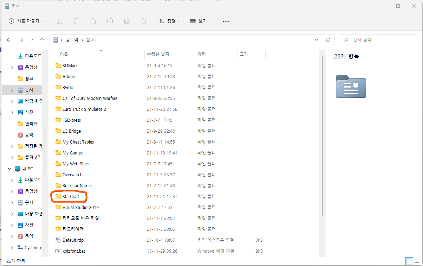
Task: Select the My Games folder
Action: (69, 153)
